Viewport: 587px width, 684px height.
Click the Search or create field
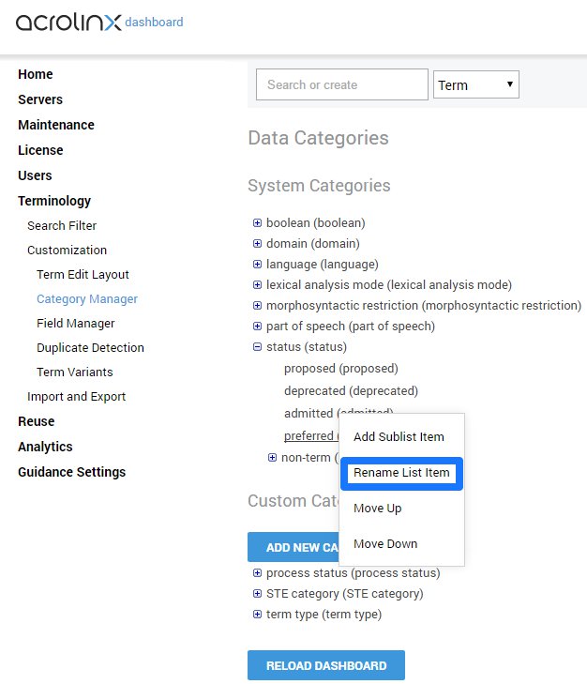point(342,84)
